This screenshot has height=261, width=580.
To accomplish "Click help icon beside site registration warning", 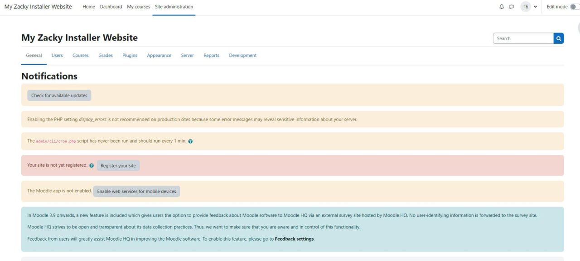I will click(x=92, y=165).
